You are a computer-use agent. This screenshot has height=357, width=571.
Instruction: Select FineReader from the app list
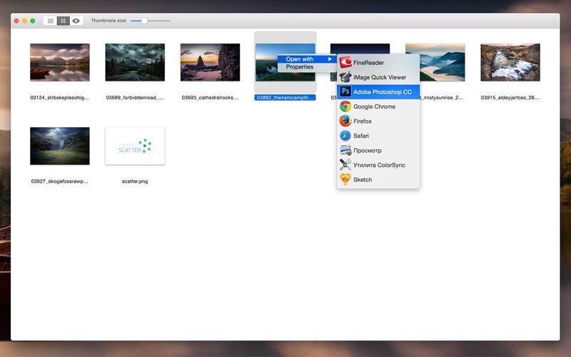378,63
